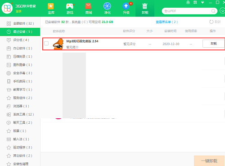Open 安装包清理 in sidebar
Screen dimensions: 225x166
point(20,163)
